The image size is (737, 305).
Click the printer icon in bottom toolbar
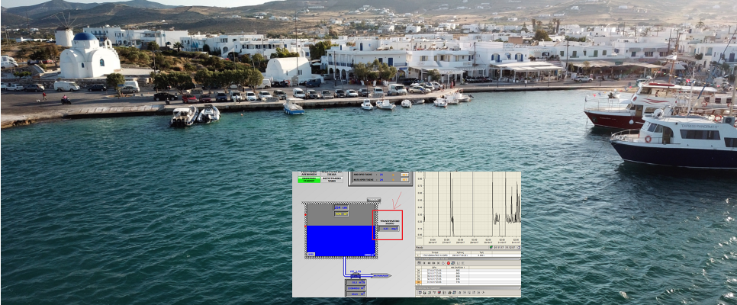coord(449,293)
